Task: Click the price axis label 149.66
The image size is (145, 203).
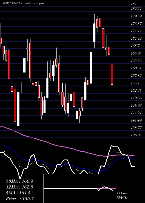Action: click(x=136, y=98)
